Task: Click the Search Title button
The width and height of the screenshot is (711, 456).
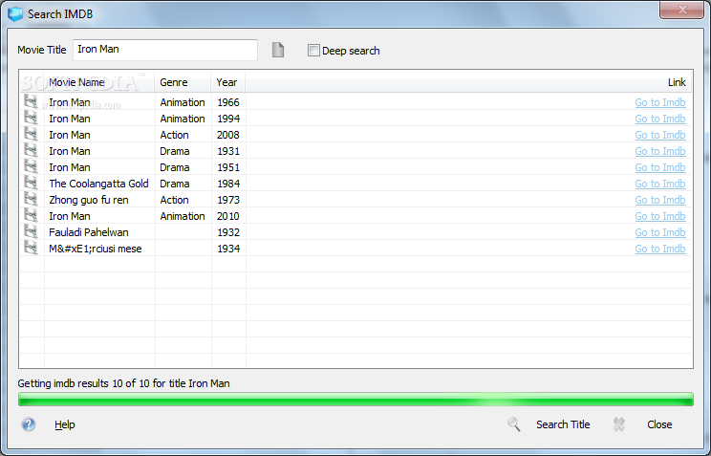Action: coord(563,424)
